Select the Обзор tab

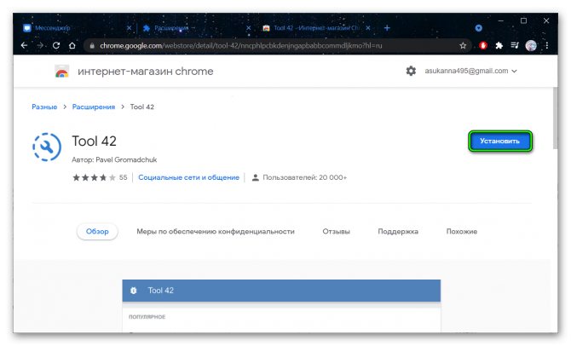coord(97,231)
